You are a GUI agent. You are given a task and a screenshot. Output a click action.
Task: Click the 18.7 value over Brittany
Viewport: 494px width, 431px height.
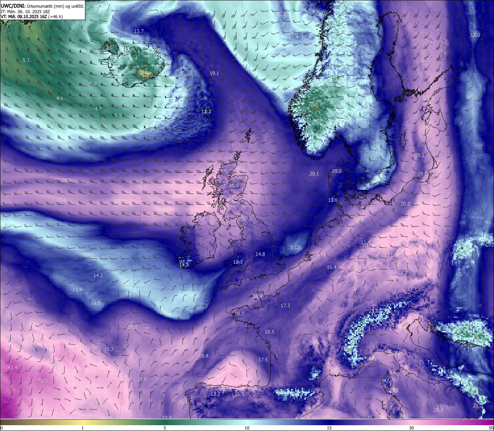[x=239, y=314]
